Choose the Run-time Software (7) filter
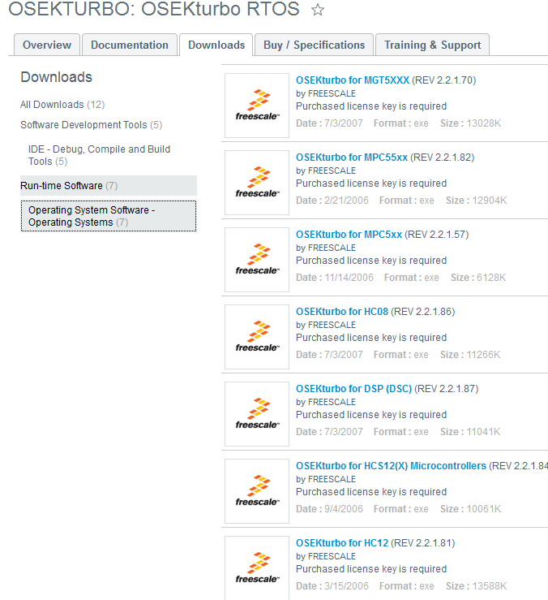 tap(109, 186)
